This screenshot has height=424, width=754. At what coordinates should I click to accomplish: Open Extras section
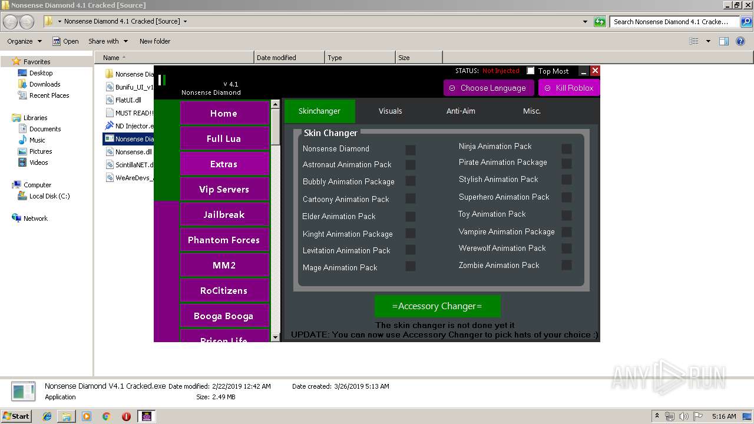click(x=224, y=164)
